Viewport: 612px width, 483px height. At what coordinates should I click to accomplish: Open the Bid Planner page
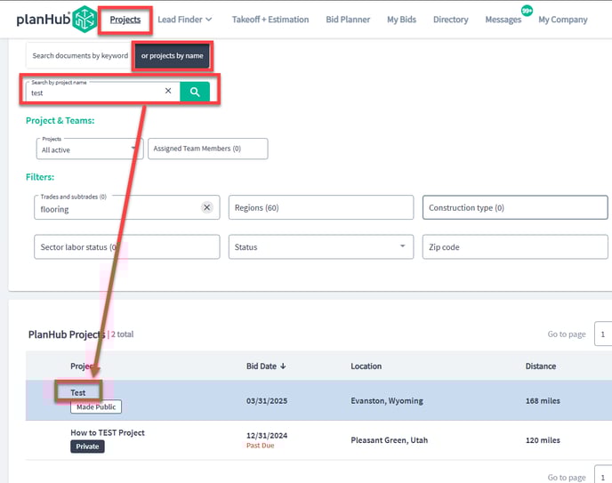348,20
